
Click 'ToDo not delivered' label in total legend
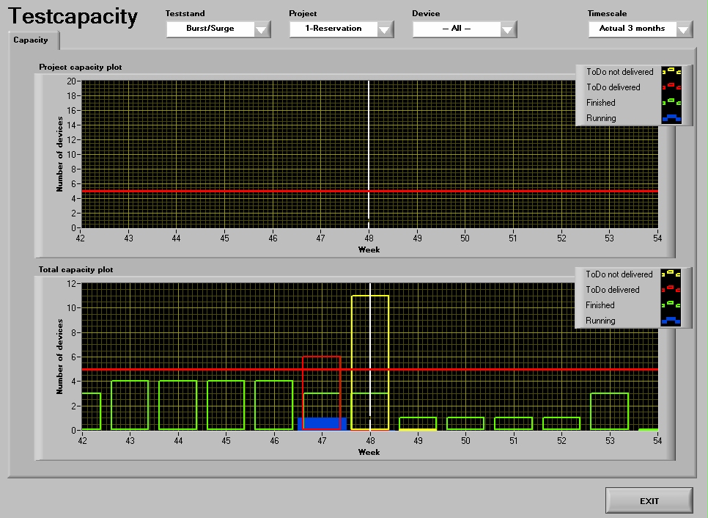[619, 274]
